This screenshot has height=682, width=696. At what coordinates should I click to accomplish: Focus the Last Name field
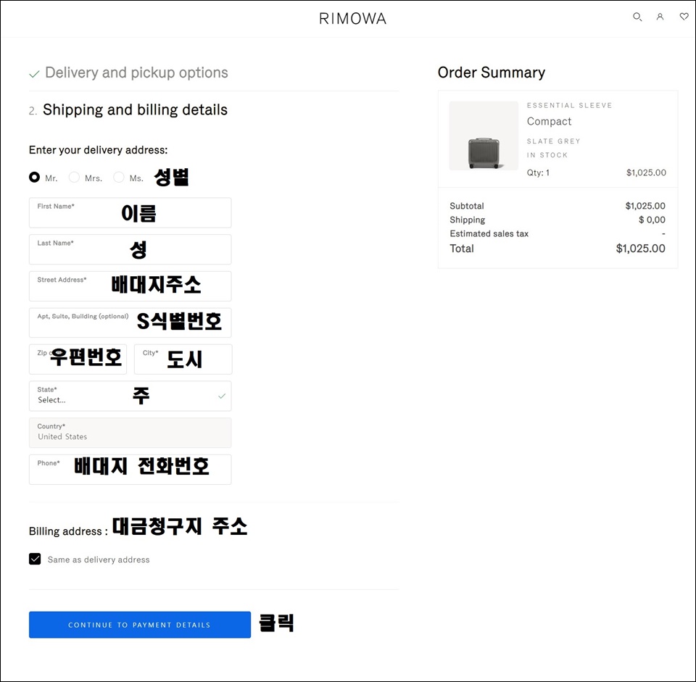pos(130,249)
